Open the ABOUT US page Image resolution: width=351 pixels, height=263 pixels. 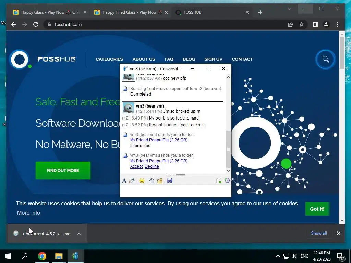coord(144,59)
